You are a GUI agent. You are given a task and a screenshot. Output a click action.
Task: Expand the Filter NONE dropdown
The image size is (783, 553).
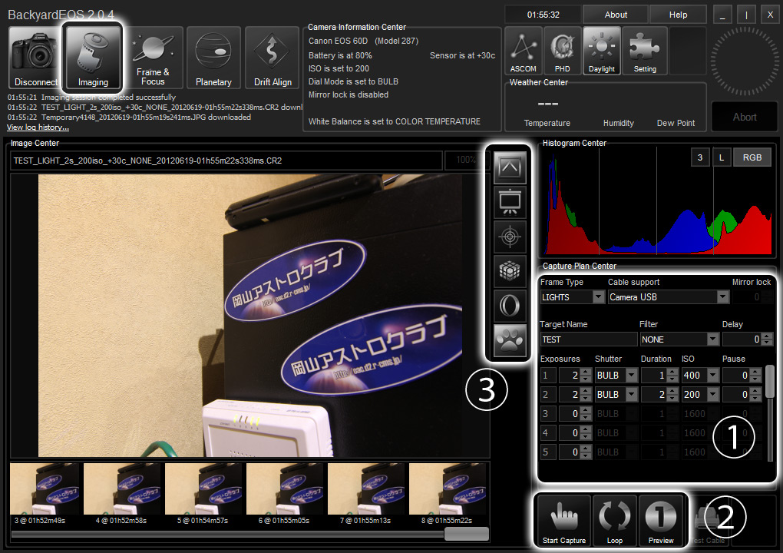tap(712, 339)
